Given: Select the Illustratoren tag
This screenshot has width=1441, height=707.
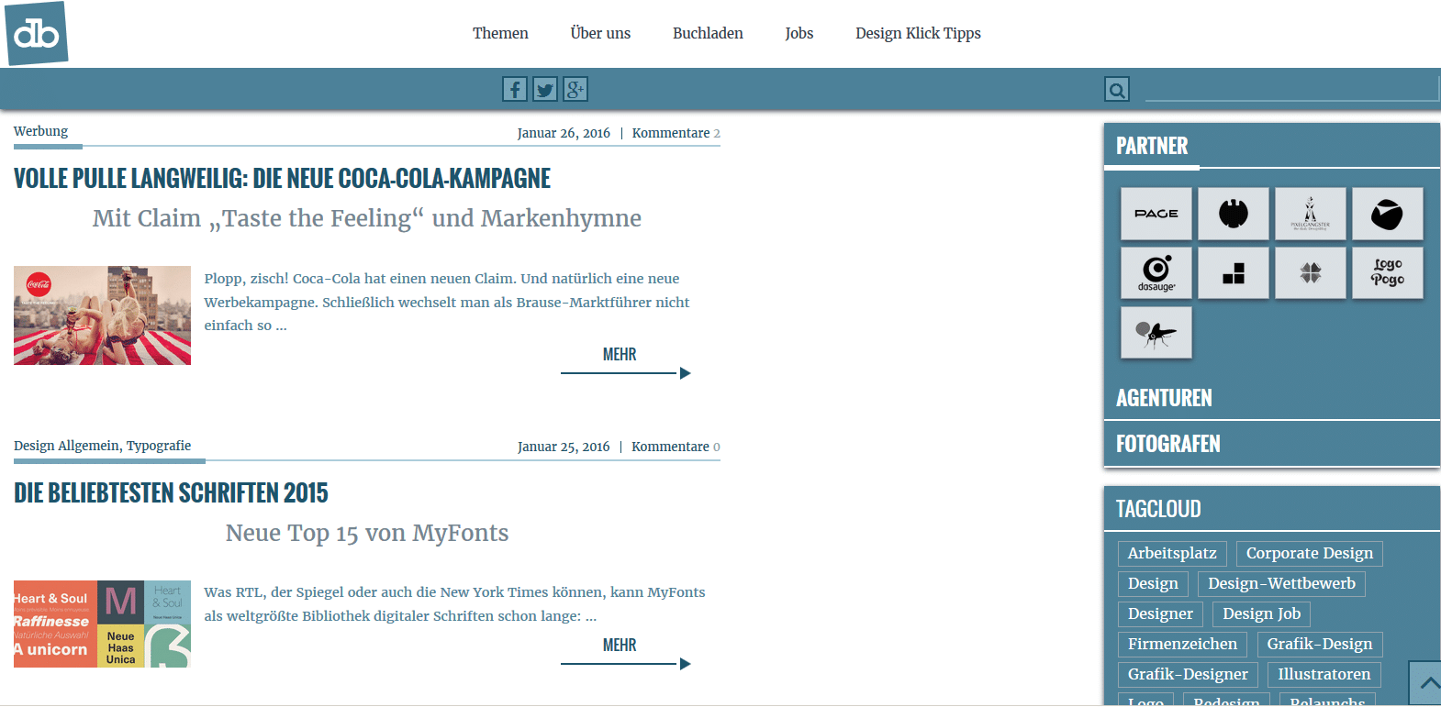Looking at the screenshot, I should [x=1324, y=674].
